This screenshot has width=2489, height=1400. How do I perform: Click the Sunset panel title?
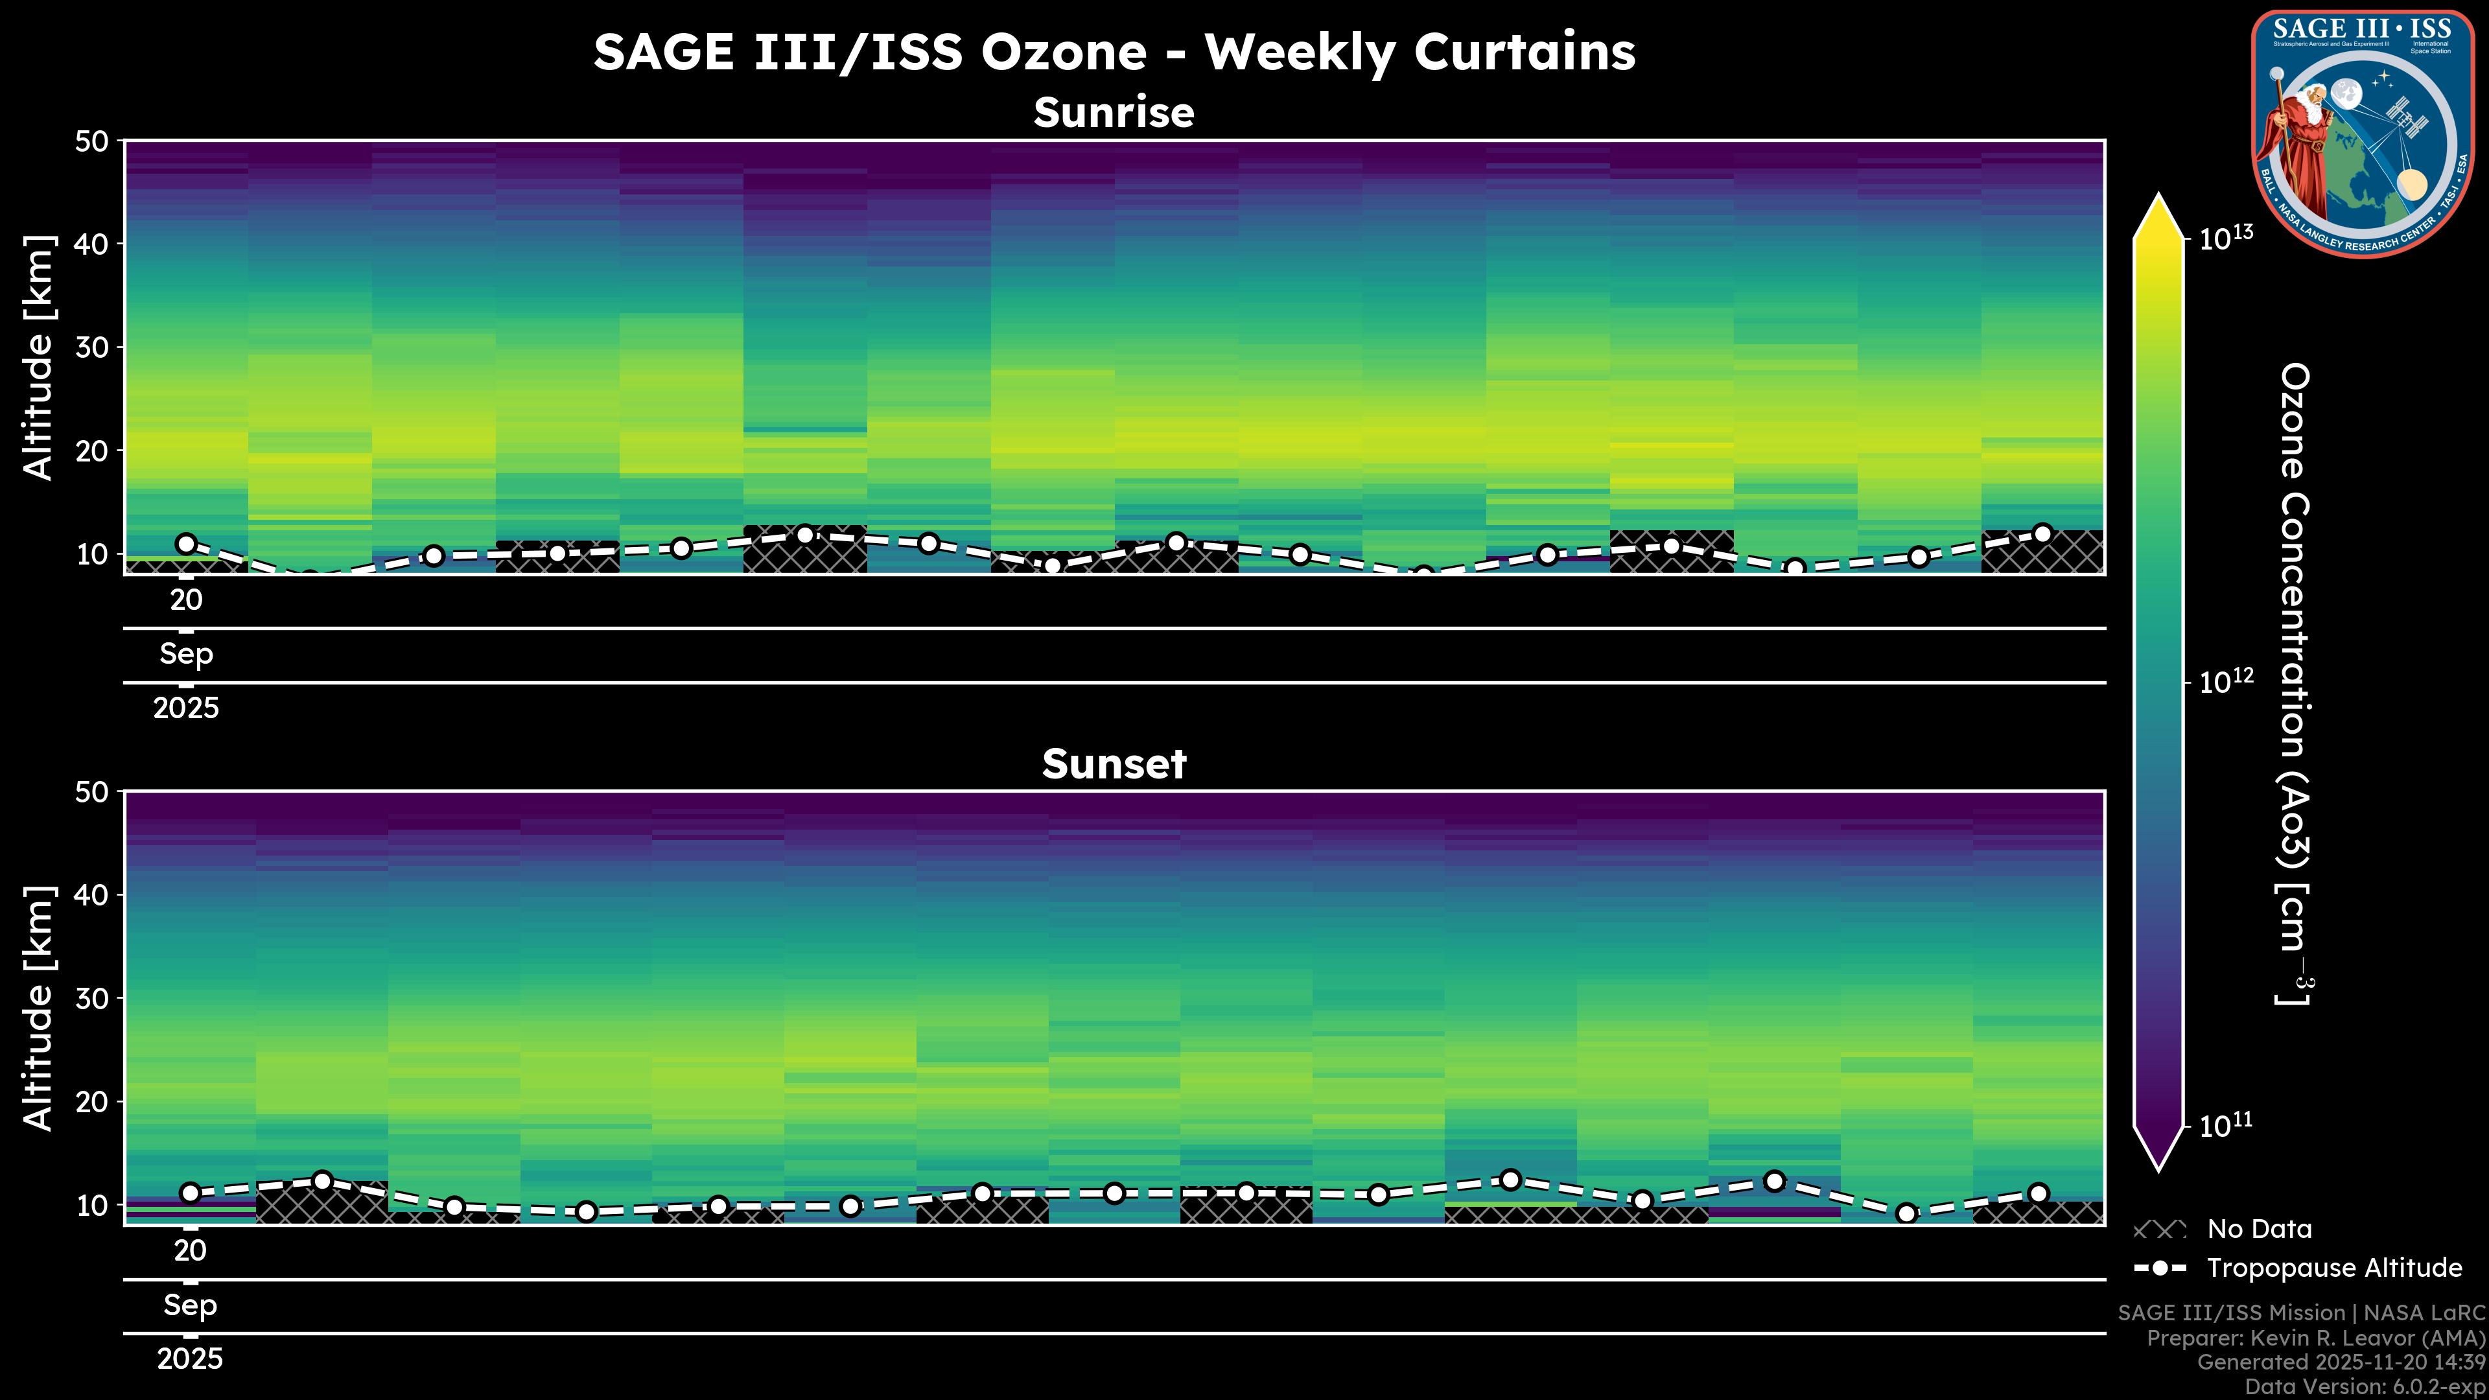[1114, 764]
